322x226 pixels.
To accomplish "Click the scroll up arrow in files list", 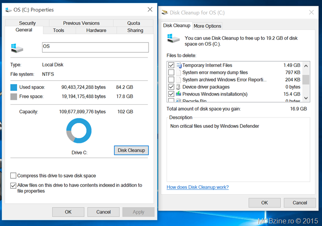I will [x=306, y=66].
